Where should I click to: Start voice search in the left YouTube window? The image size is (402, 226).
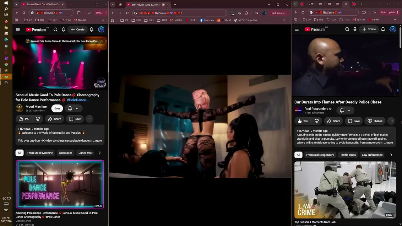pos(63,30)
